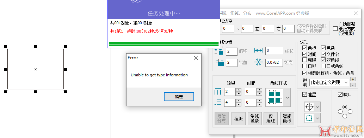Viewport: 364px width, 138px height.
Task: Toggle the 文件名 checkbox
Action: point(323,54)
